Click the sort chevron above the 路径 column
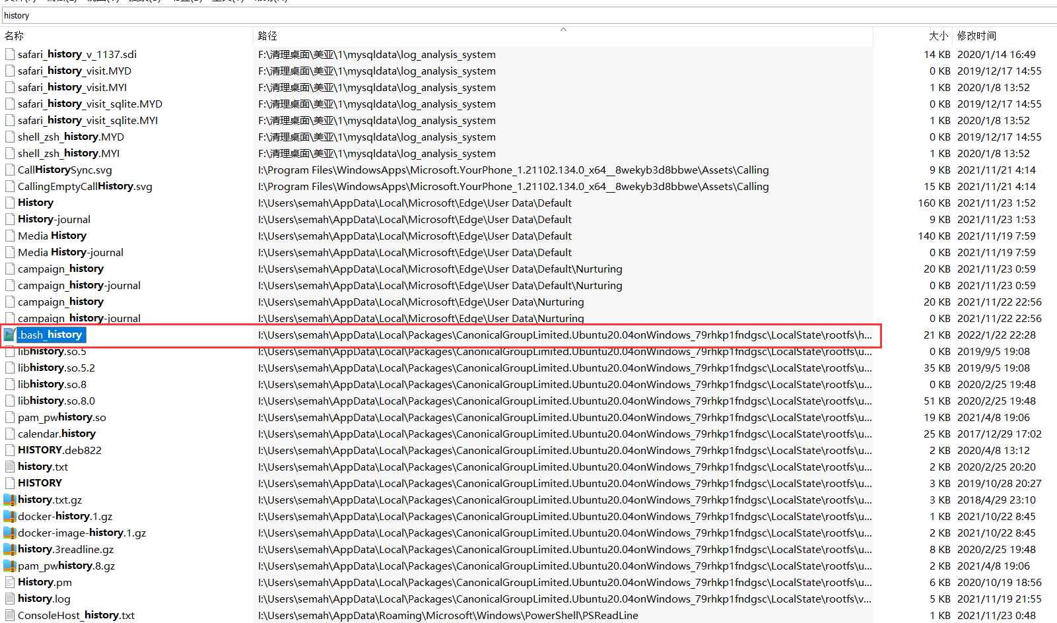This screenshot has height=623, width=1057. (563, 30)
